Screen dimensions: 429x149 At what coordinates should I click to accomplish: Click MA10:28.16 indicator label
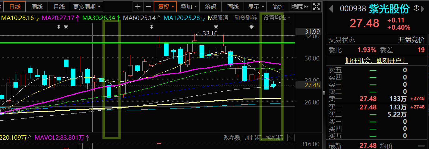(20, 18)
